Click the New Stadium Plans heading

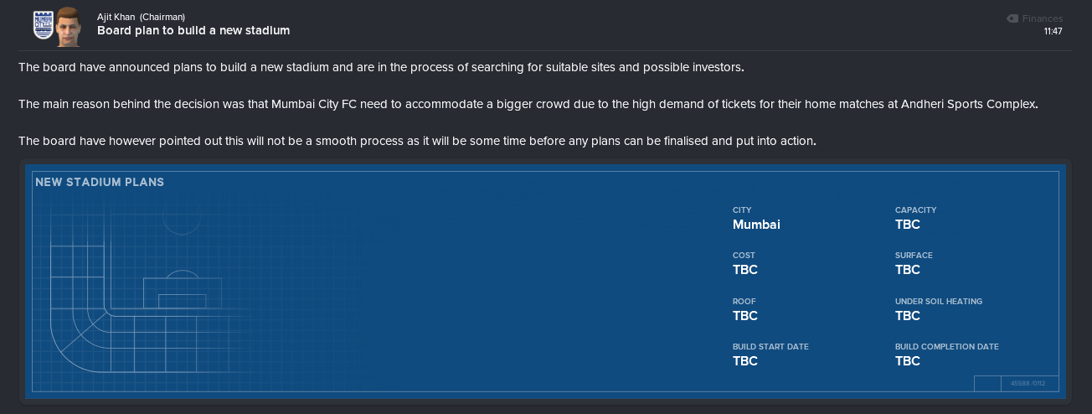(x=100, y=182)
